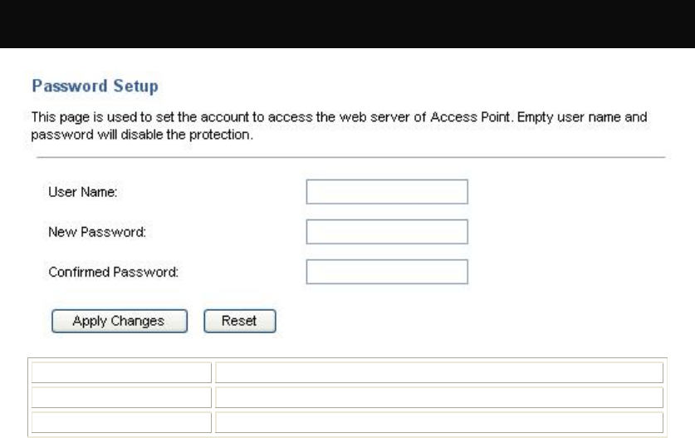This screenshot has height=438, width=695.
Task: Select the first row's wide right table cell
Action: tap(439, 373)
